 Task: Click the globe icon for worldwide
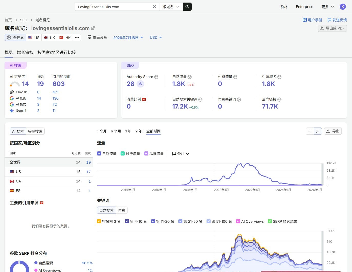pos(9,37)
